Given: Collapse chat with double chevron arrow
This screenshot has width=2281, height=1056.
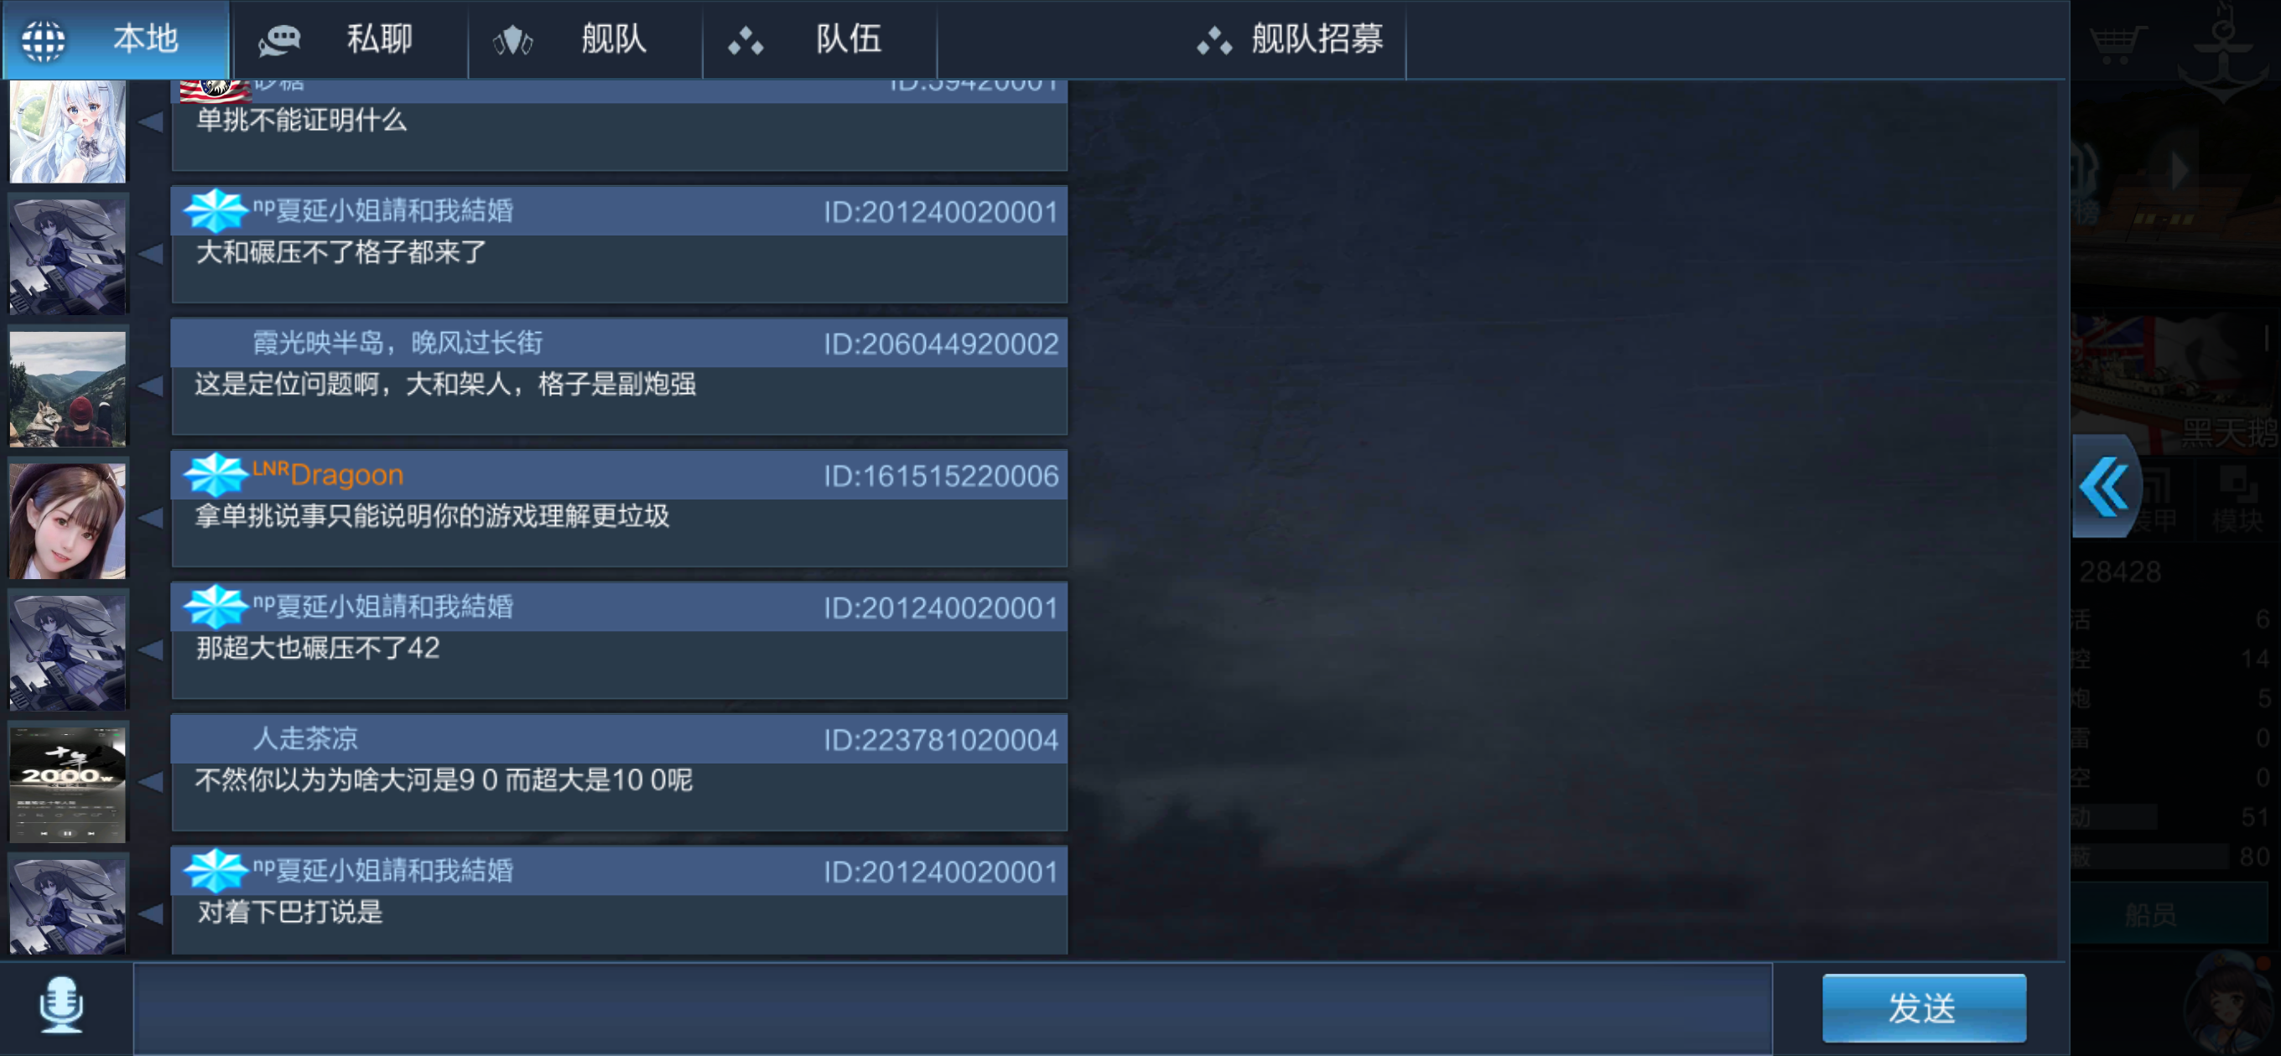Looking at the screenshot, I should coord(2105,486).
